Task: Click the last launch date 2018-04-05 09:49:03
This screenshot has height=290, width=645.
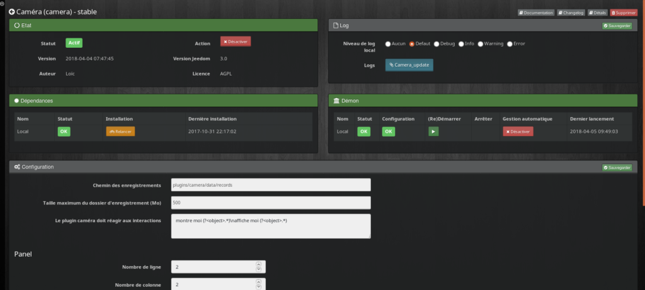Action: (594, 132)
